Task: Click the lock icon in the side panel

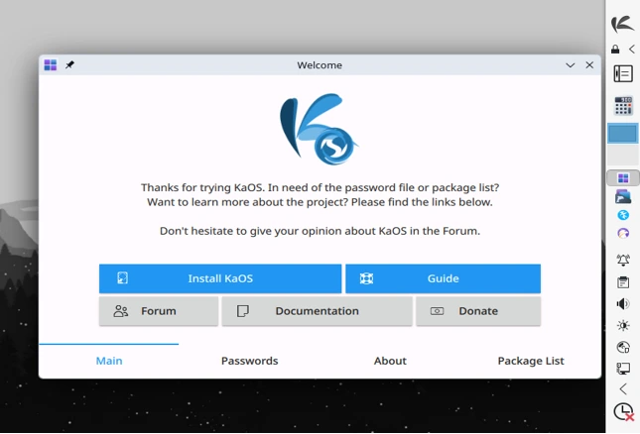Action: tap(615, 50)
